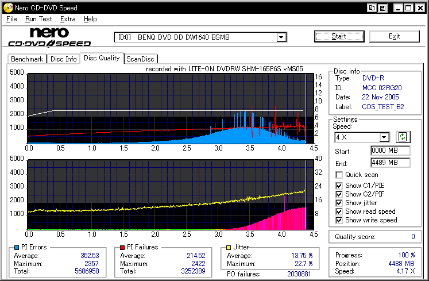Open the Extra menu
This screenshot has height=281, width=429.
pos(68,19)
